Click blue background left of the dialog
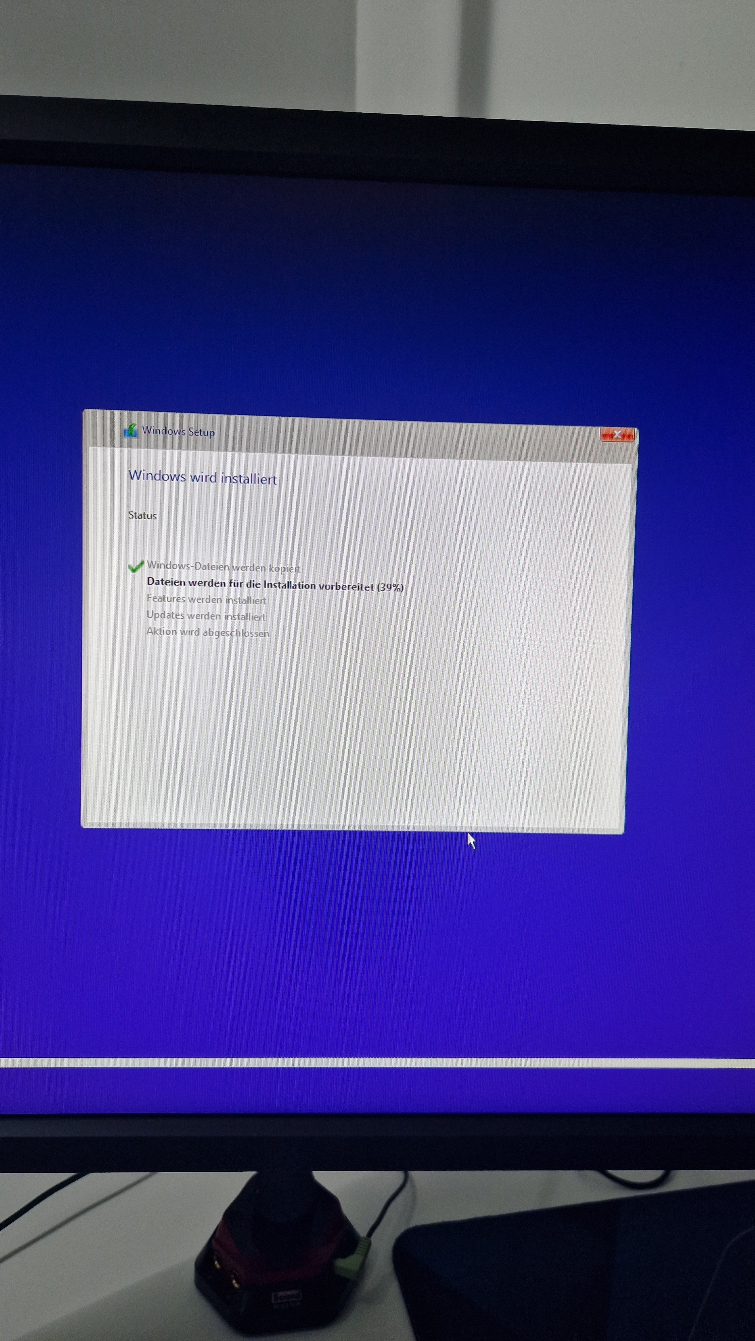This screenshot has height=1341, width=755. coord(39,625)
